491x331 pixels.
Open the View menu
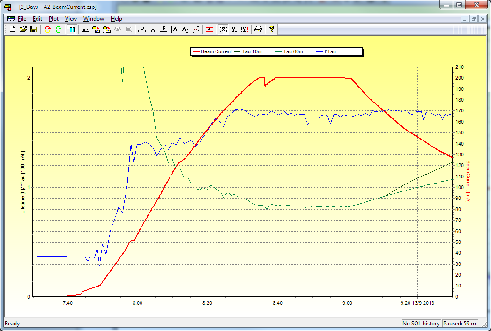pos(71,19)
